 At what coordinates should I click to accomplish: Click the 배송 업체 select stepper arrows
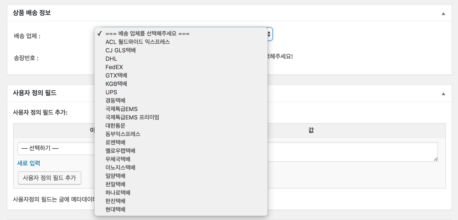(x=269, y=34)
